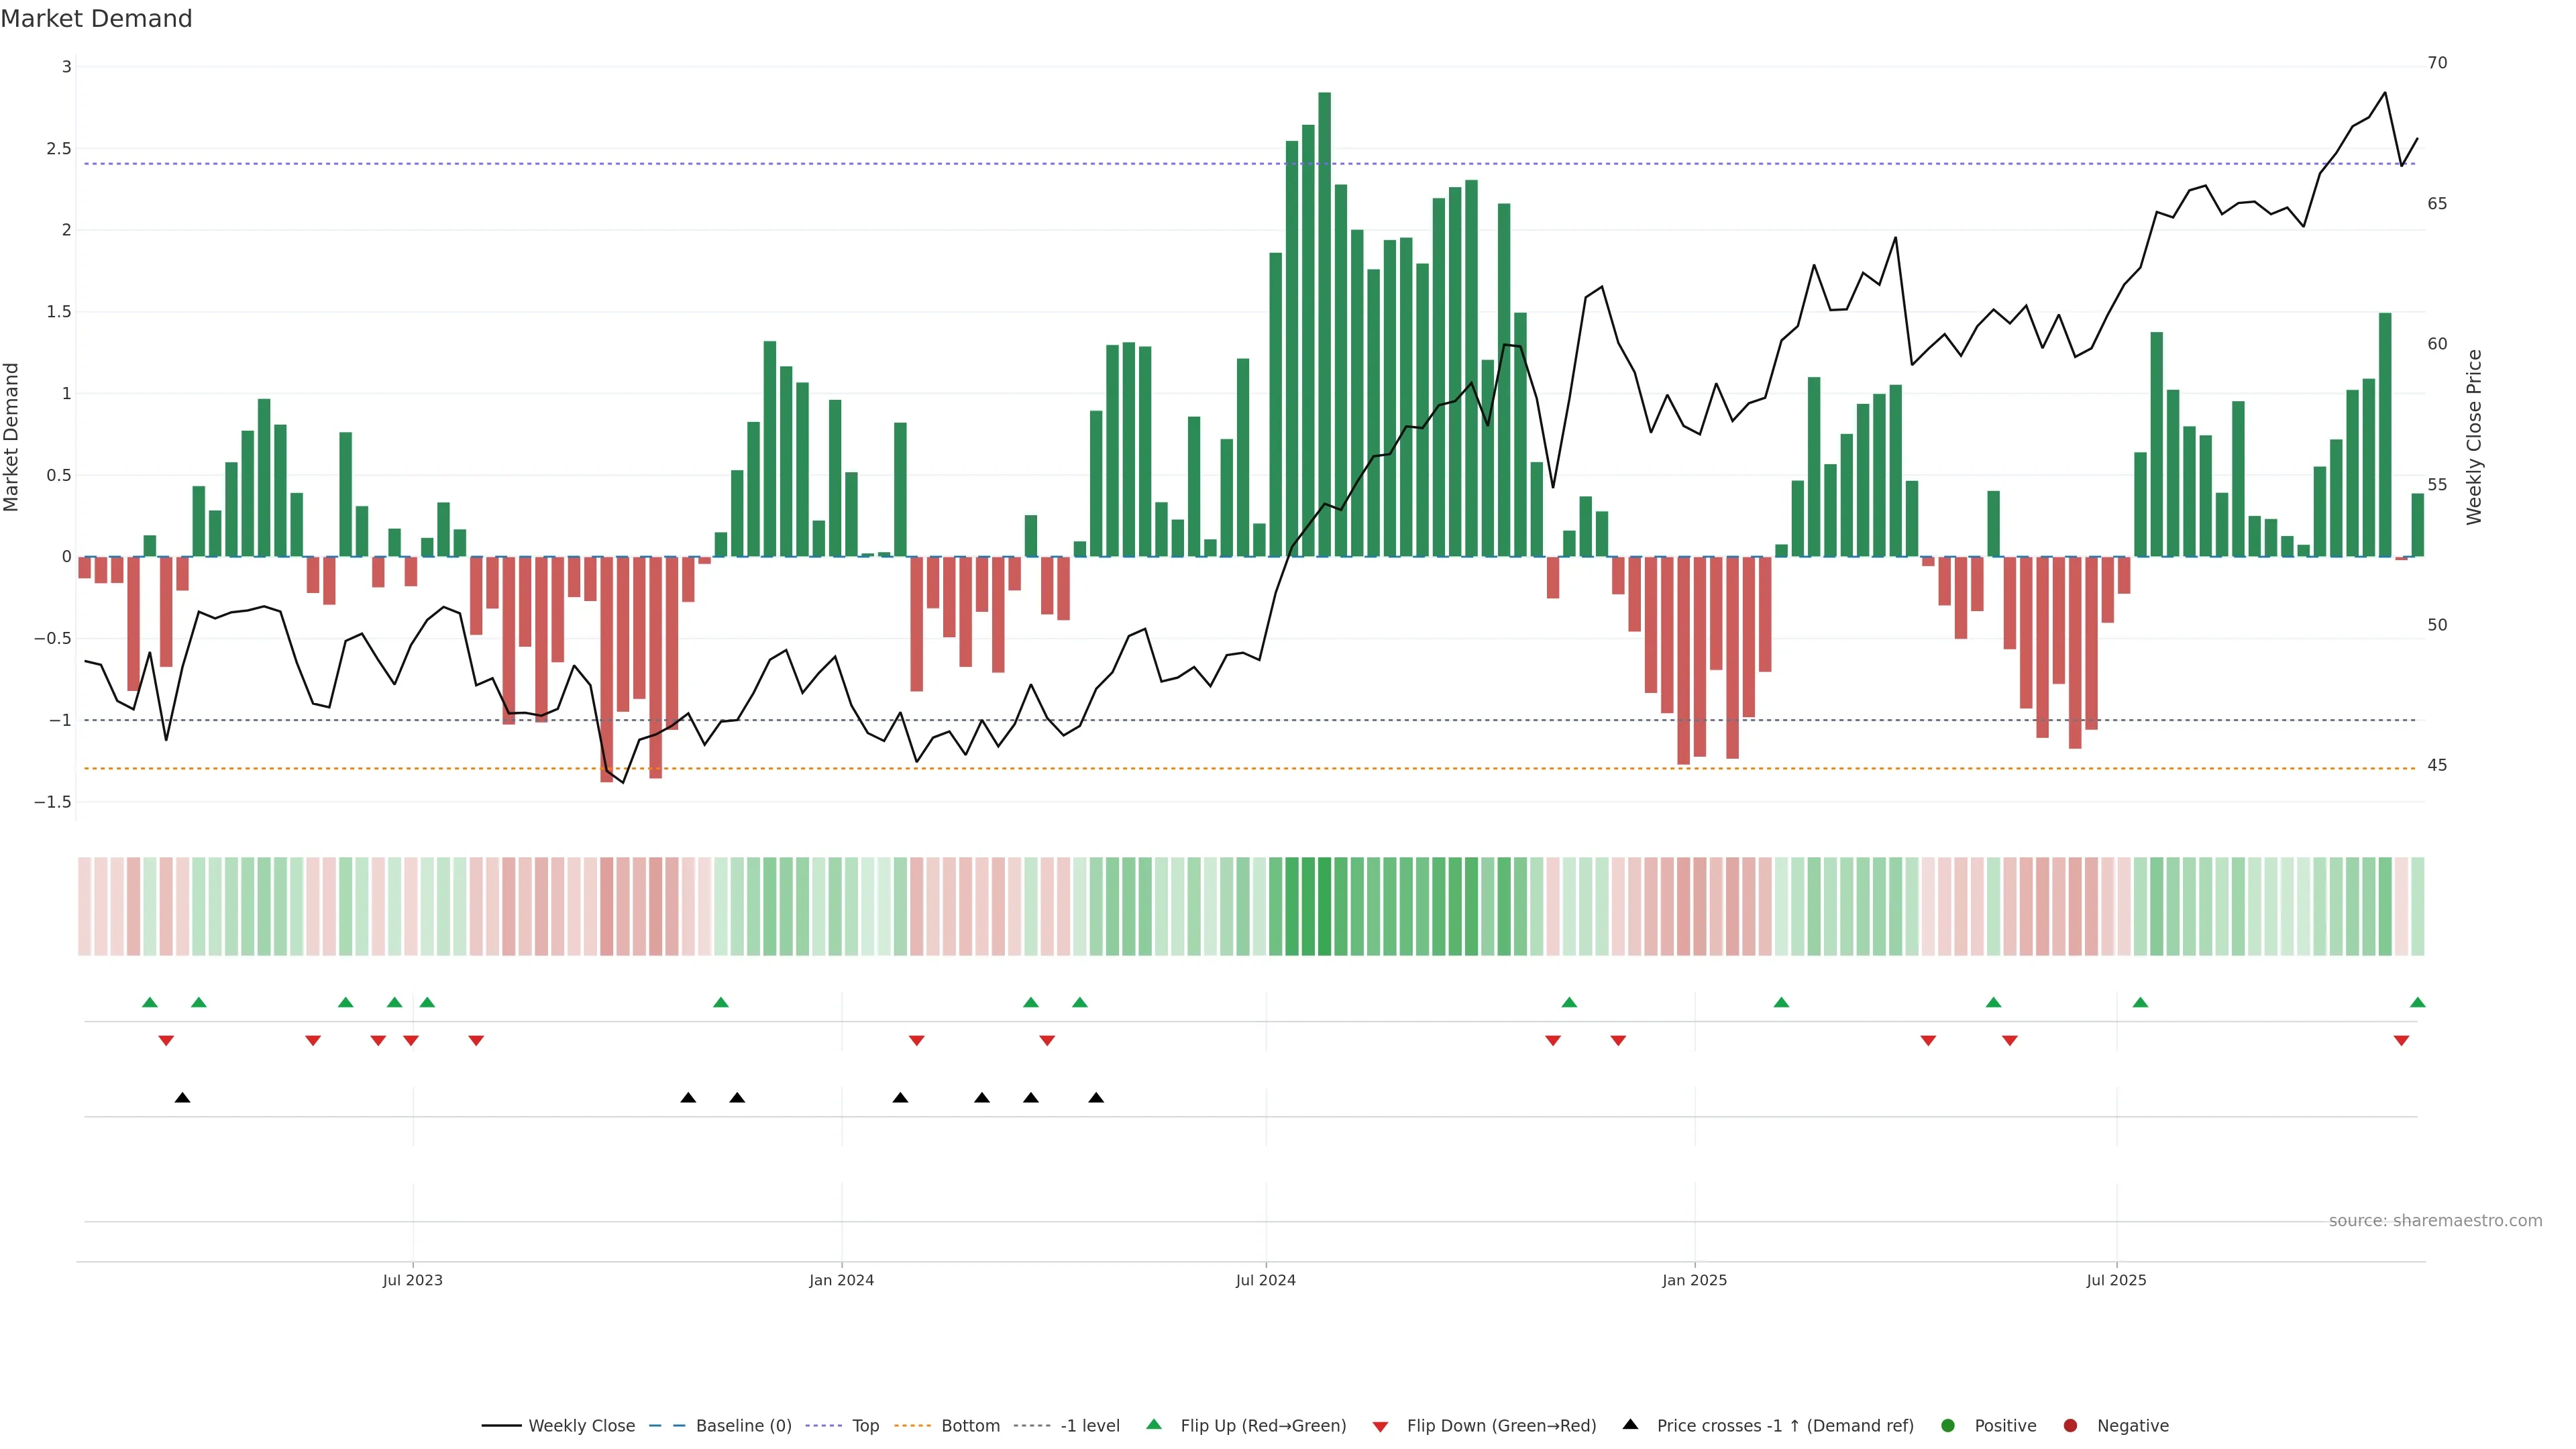Click the red Flip Down triangle legend icon
Image resolution: width=2576 pixels, height=1449 pixels.
[x=1380, y=1426]
